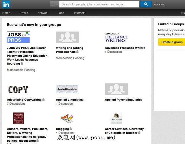Click the Writing and Editing Professionals placeholder icon

67,37
